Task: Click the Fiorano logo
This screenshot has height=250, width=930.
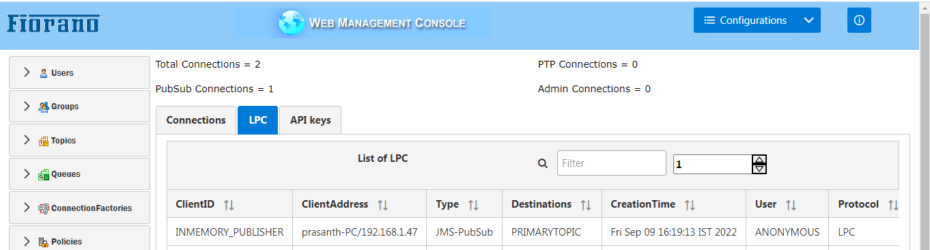Action: click(54, 23)
